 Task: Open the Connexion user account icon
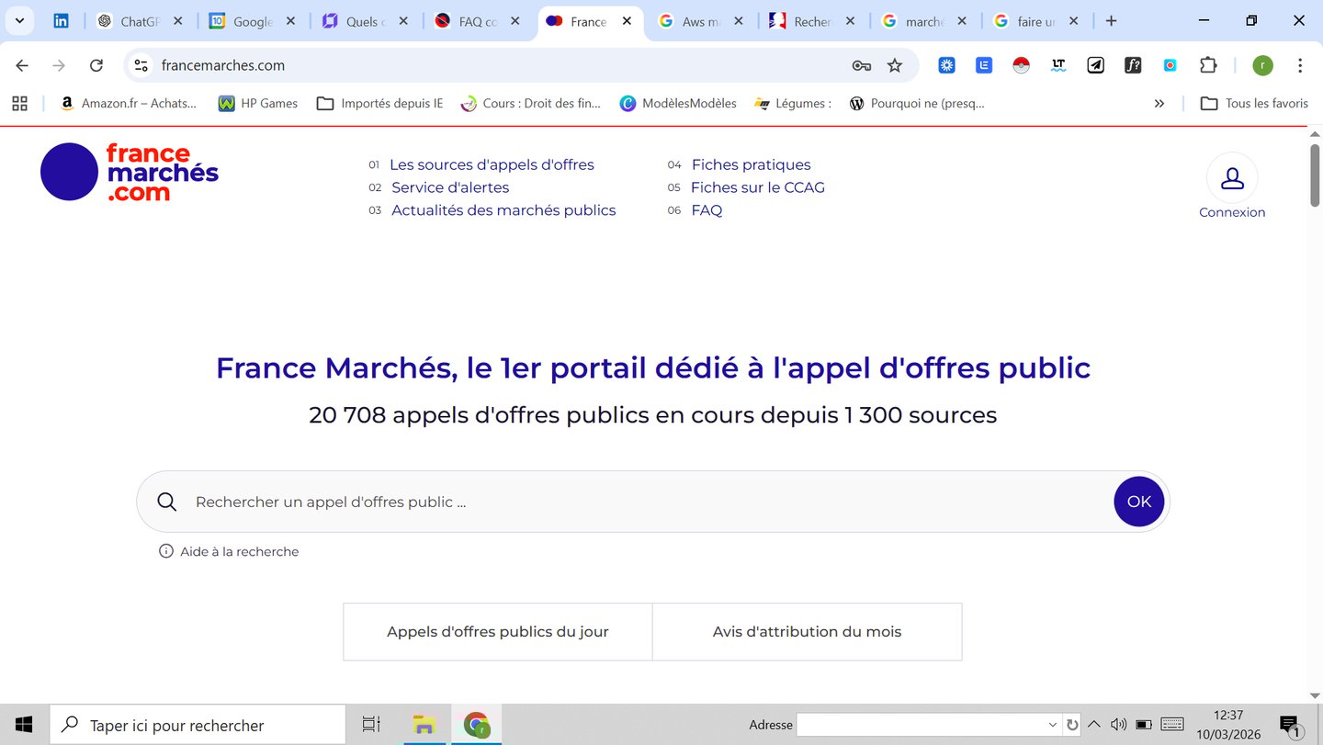tap(1232, 178)
